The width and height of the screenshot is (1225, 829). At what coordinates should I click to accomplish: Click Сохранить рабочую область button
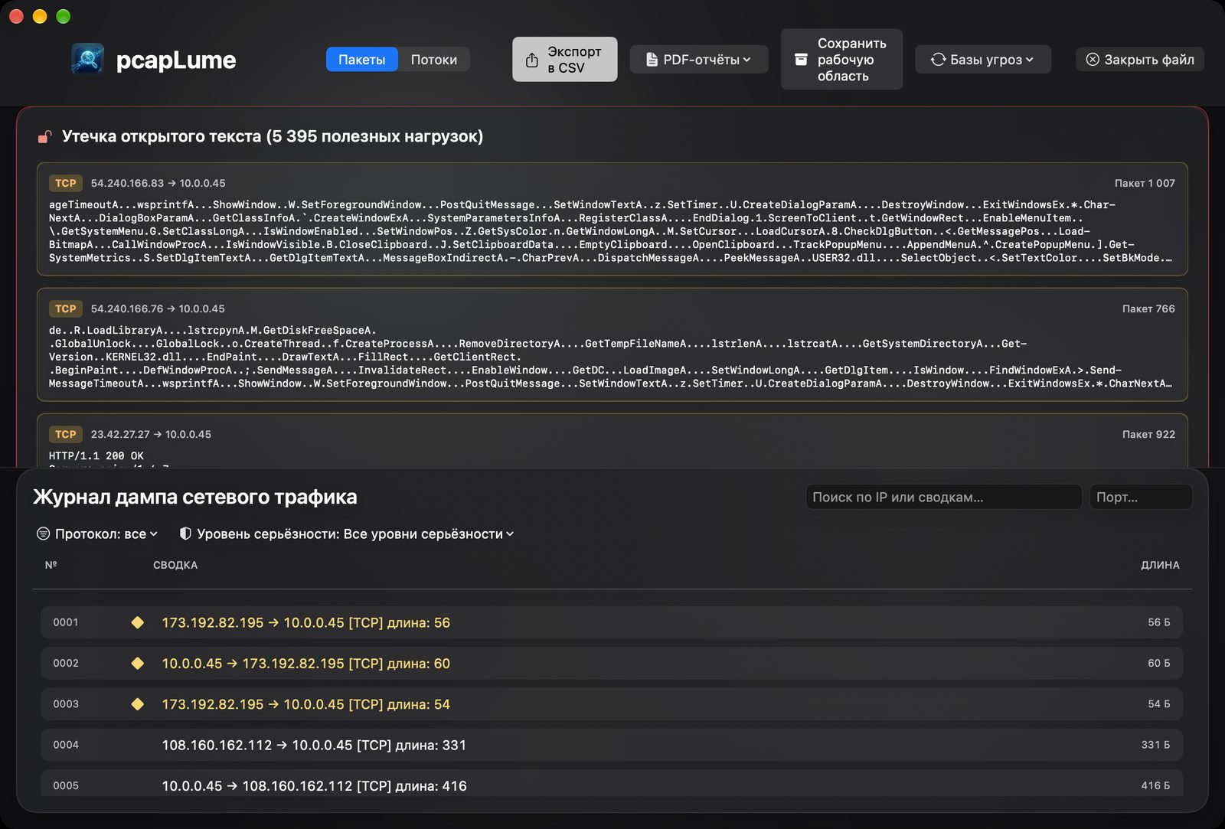click(x=841, y=60)
